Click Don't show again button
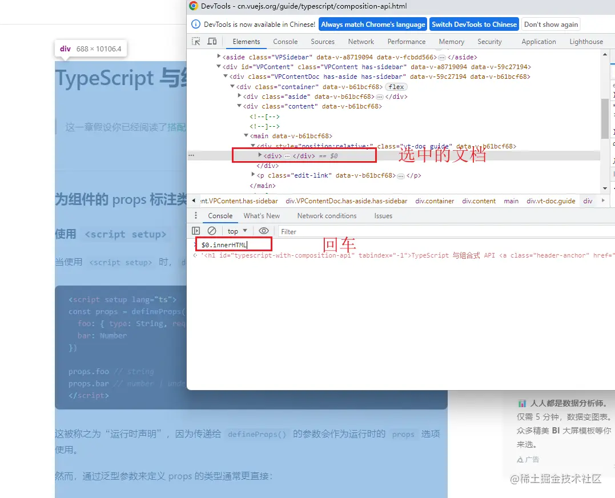The height and width of the screenshot is (498, 615). (551, 25)
